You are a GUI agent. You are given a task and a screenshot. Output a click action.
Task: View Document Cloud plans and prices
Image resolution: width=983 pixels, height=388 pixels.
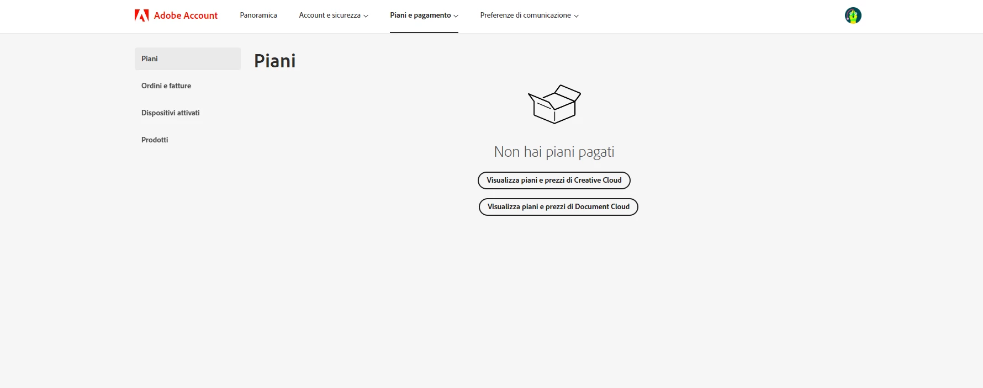click(558, 207)
